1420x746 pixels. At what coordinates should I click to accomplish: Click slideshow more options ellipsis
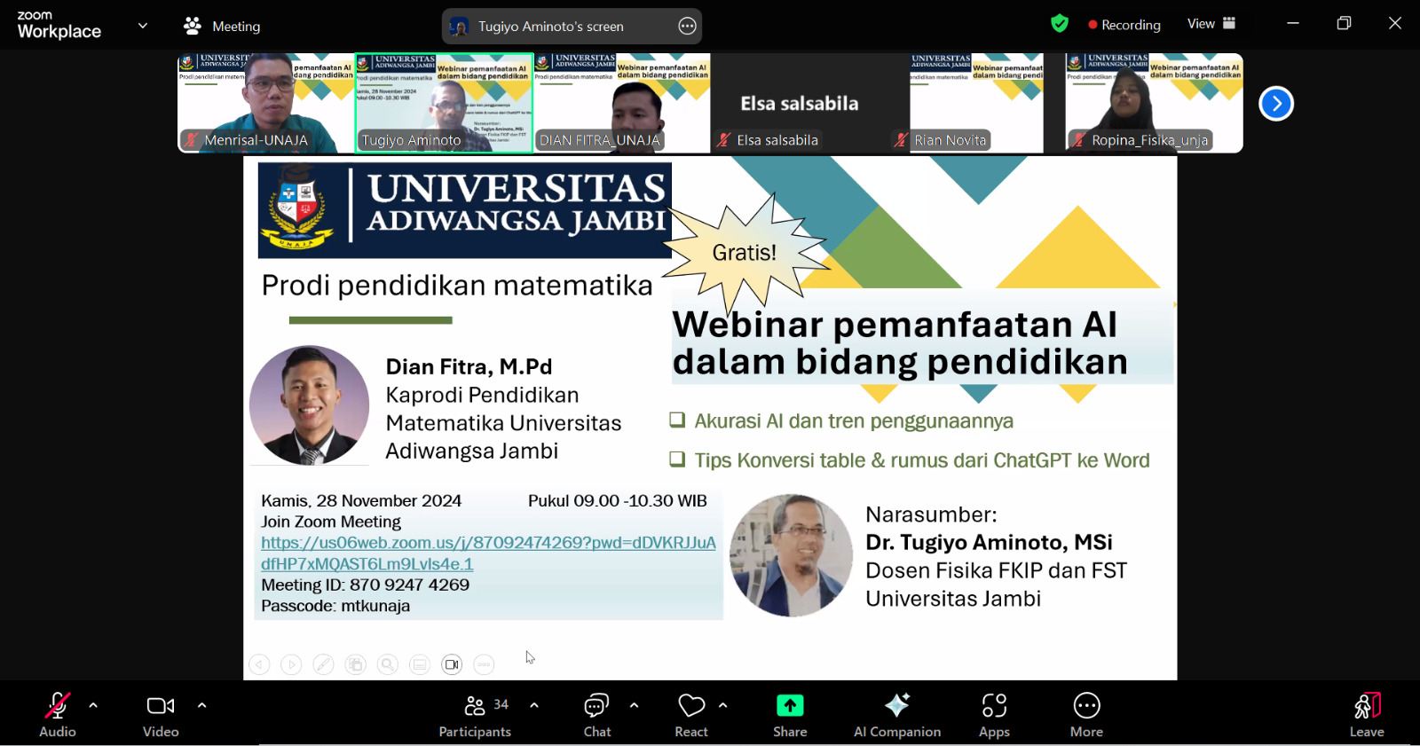coord(484,664)
